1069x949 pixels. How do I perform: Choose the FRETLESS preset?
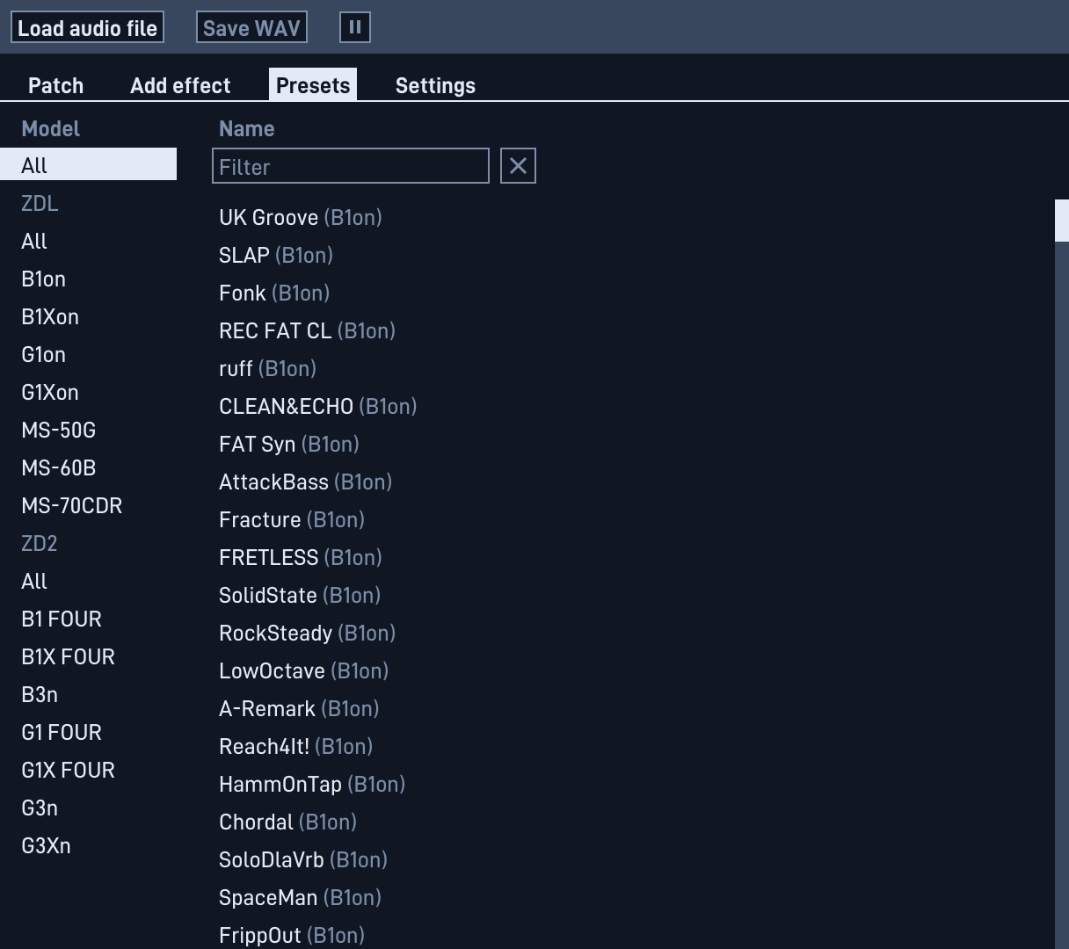(x=301, y=557)
